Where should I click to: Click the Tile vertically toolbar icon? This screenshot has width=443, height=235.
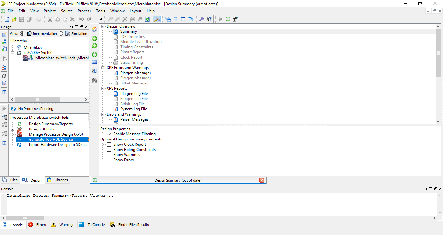[183, 19]
